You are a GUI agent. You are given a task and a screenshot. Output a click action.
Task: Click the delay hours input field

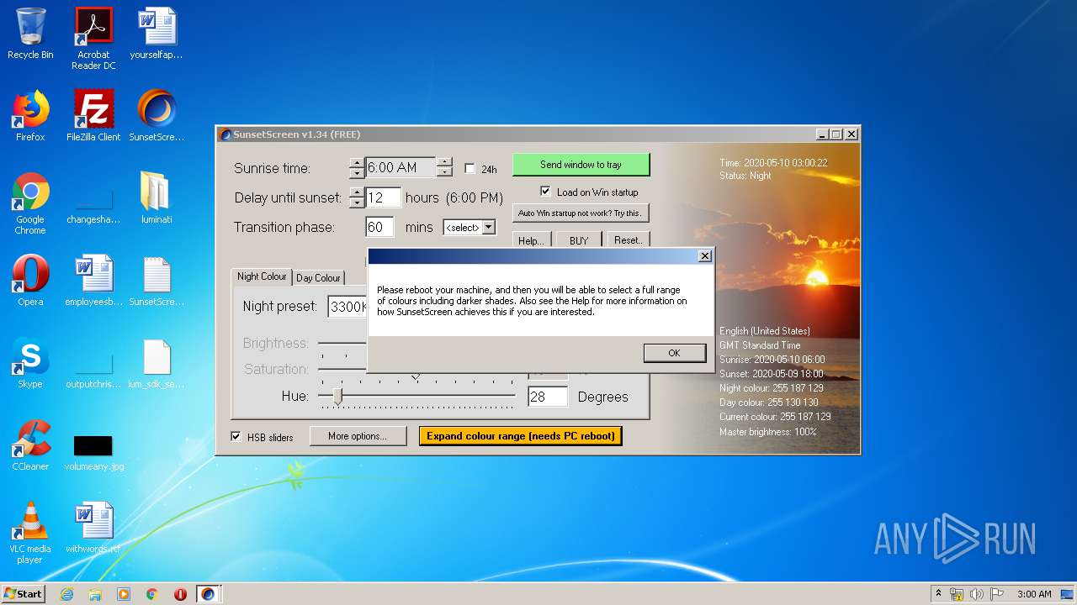pos(383,198)
